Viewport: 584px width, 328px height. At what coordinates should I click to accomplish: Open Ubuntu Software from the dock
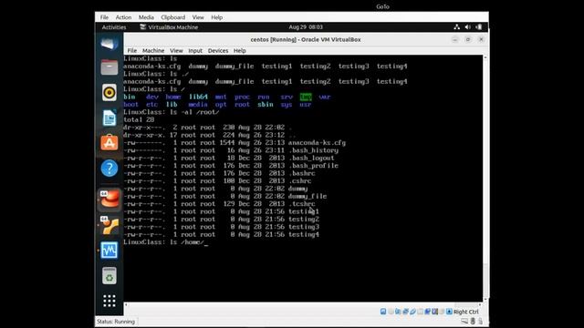109,143
